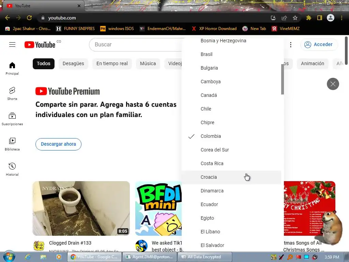Image resolution: width=349 pixels, height=262 pixels.
Task: Choose El Líbano from the country list
Action: tap(231, 232)
